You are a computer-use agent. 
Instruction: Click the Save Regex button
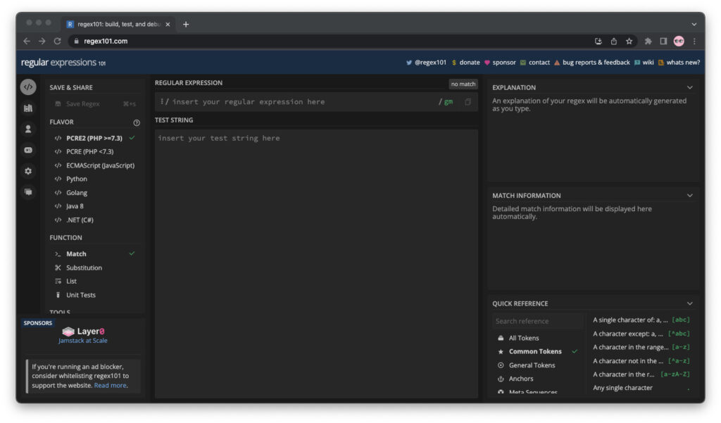coord(95,104)
